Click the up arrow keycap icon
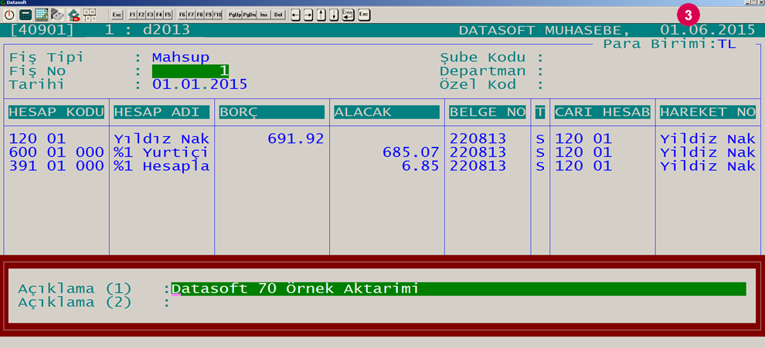The height and width of the screenshot is (348, 765). pyautogui.click(x=321, y=15)
